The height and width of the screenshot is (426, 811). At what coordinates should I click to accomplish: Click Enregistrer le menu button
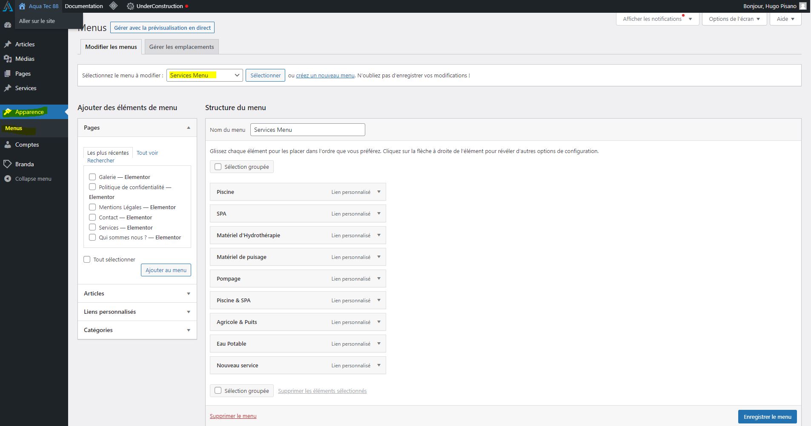coord(767,417)
